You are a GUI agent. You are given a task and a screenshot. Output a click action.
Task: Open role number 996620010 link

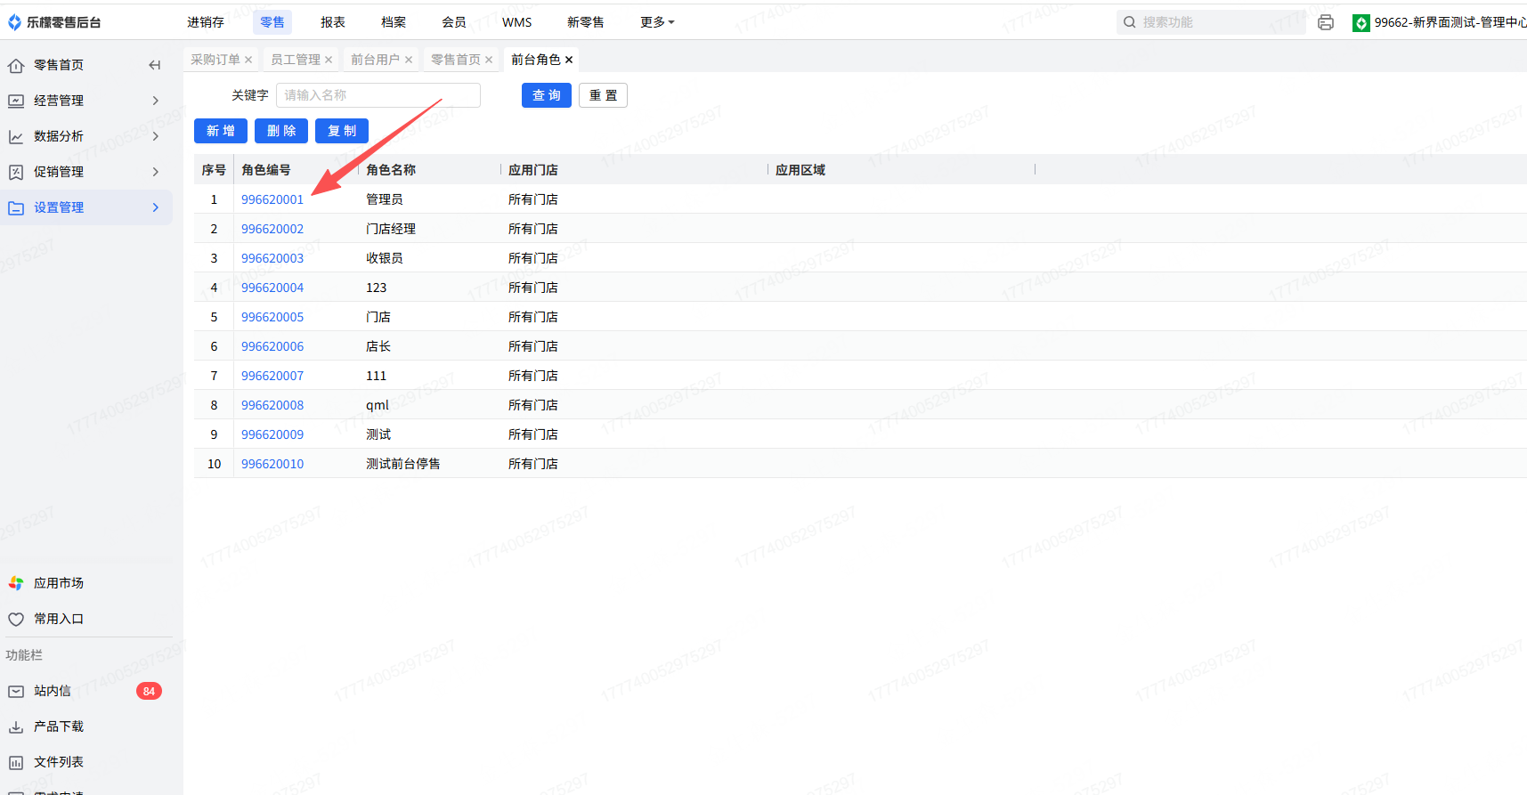coord(272,464)
